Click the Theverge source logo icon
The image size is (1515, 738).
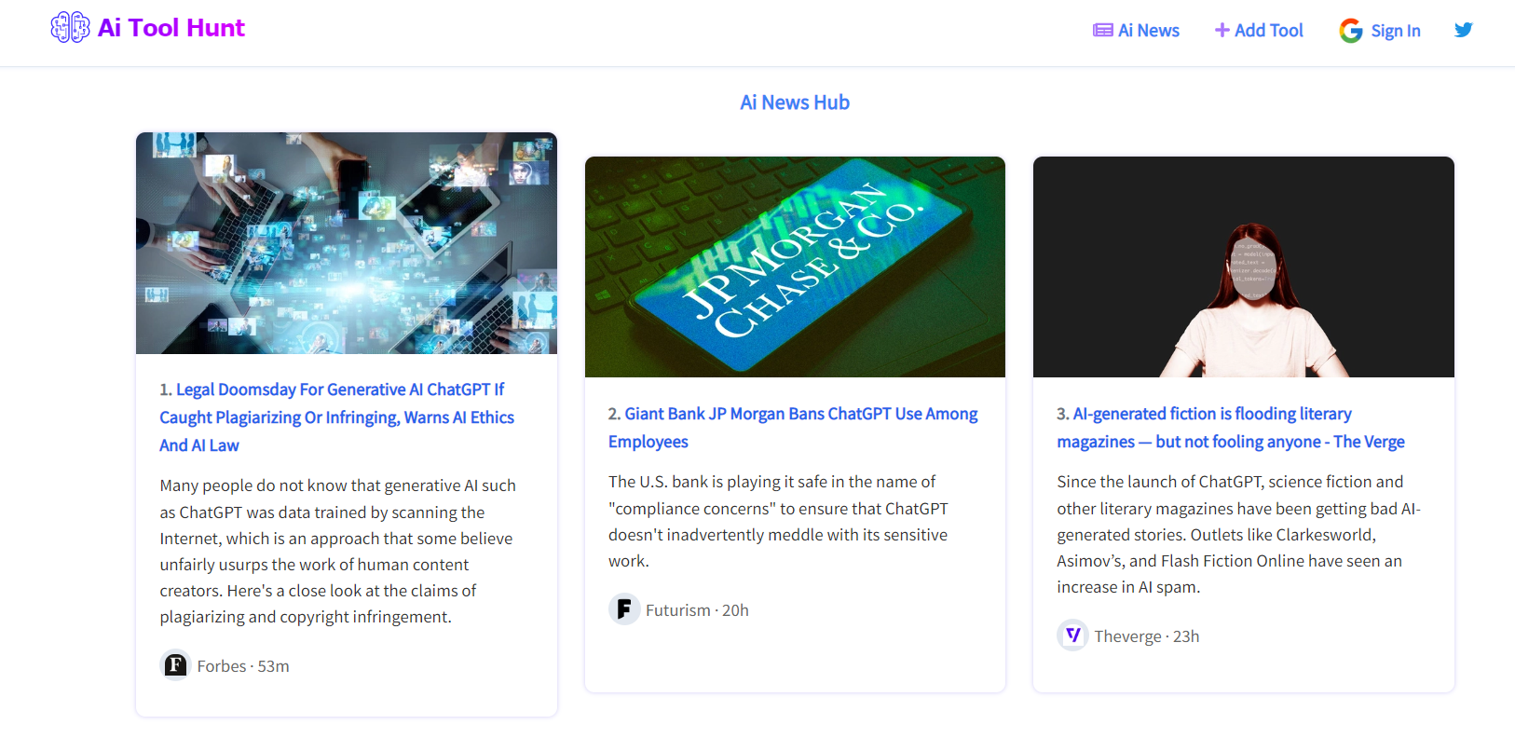[1072, 635]
